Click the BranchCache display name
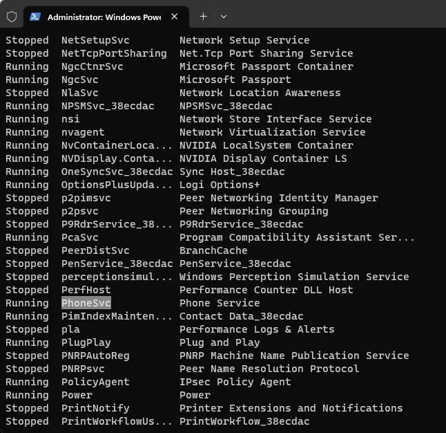The image size is (446, 433). tap(213, 250)
